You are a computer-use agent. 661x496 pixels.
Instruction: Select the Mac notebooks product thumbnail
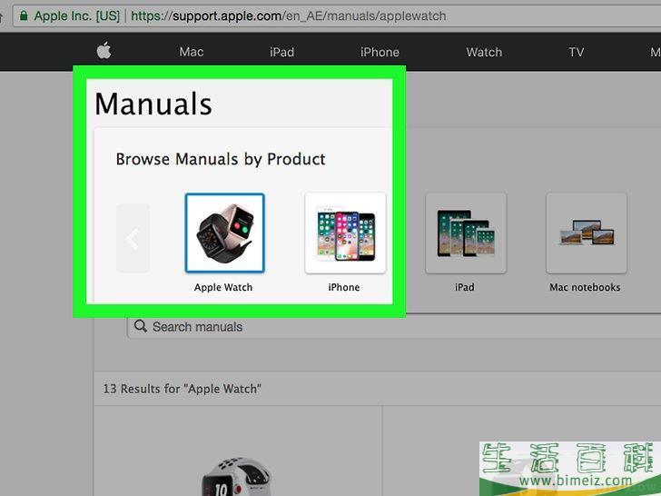point(587,233)
